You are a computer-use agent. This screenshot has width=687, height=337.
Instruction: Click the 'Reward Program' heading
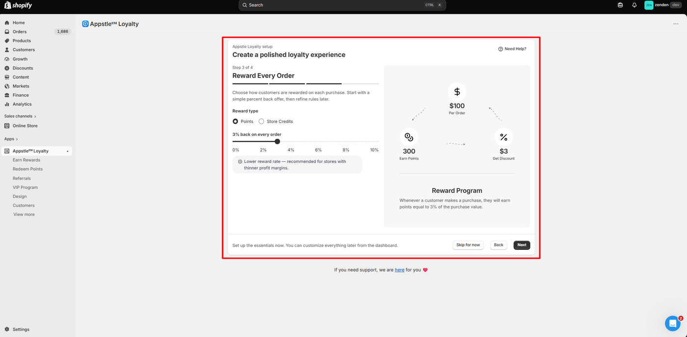point(457,191)
